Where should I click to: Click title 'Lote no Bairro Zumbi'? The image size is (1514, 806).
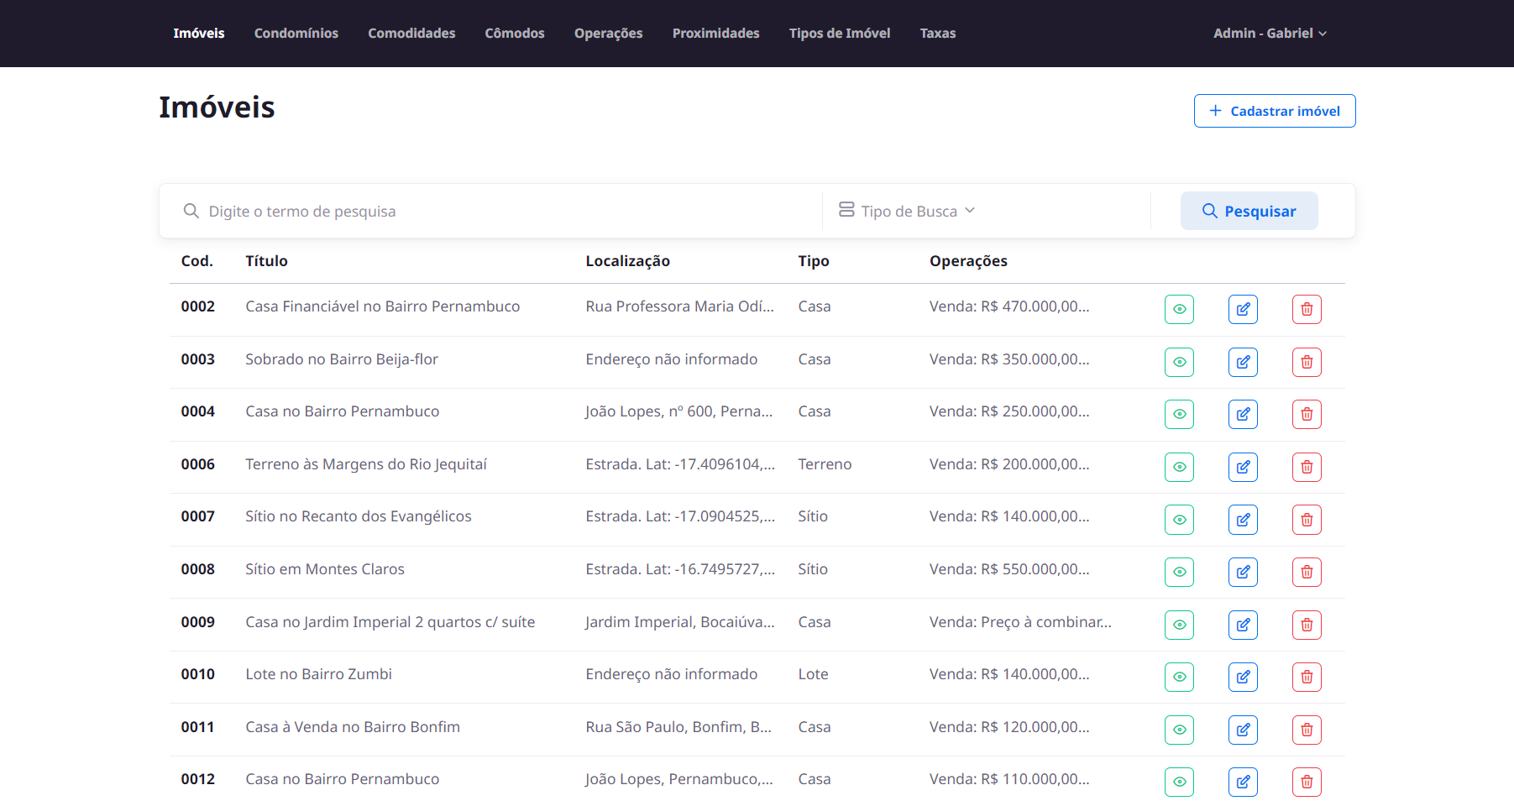click(x=318, y=674)
